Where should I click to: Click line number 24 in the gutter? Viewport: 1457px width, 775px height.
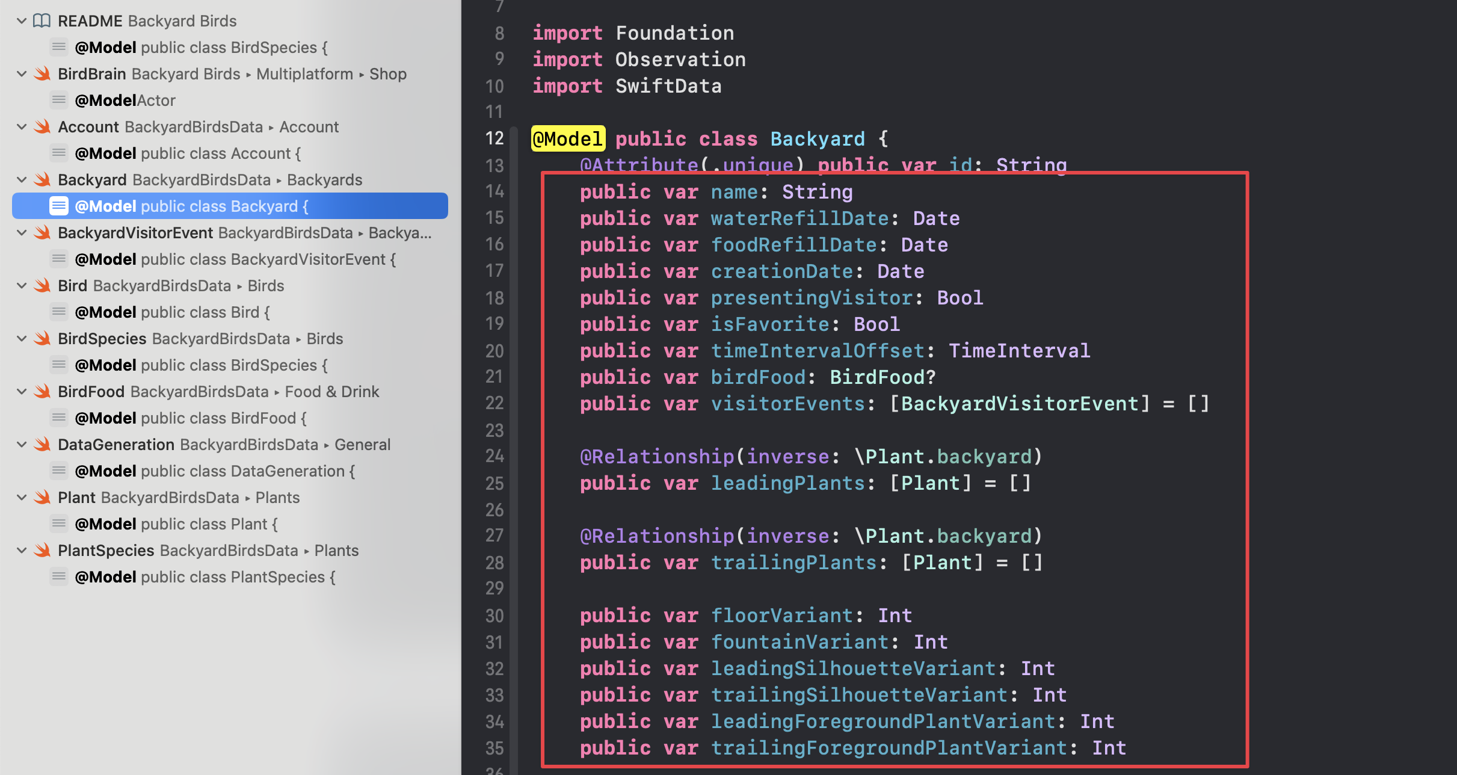click(494, 457)
